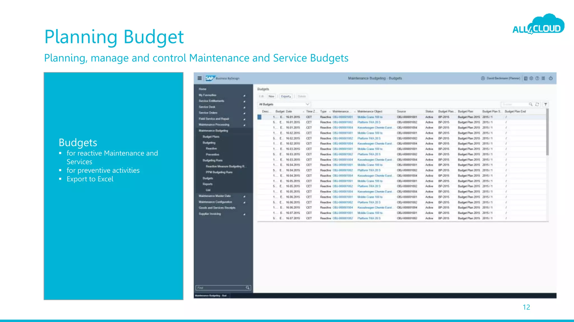Screen dimensions: 574x322
Task: Click the Status column header
Action: tap(429, 112)
